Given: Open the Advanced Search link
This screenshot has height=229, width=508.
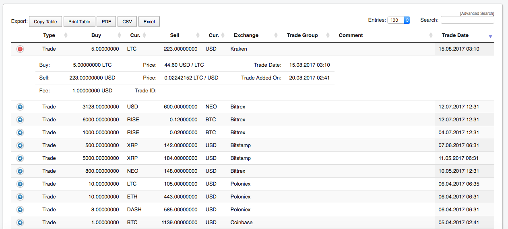Looking at the screenshot, I should (477, 14).
